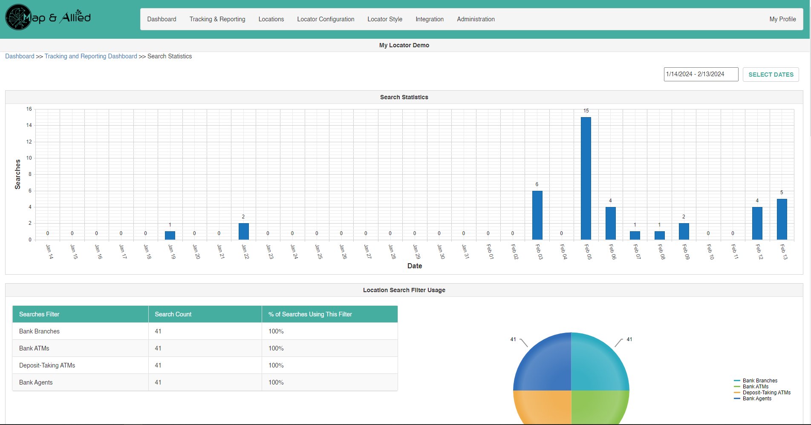Click the Feb 07 bar in chart
The image size is (811, 425).
point(635,235)
